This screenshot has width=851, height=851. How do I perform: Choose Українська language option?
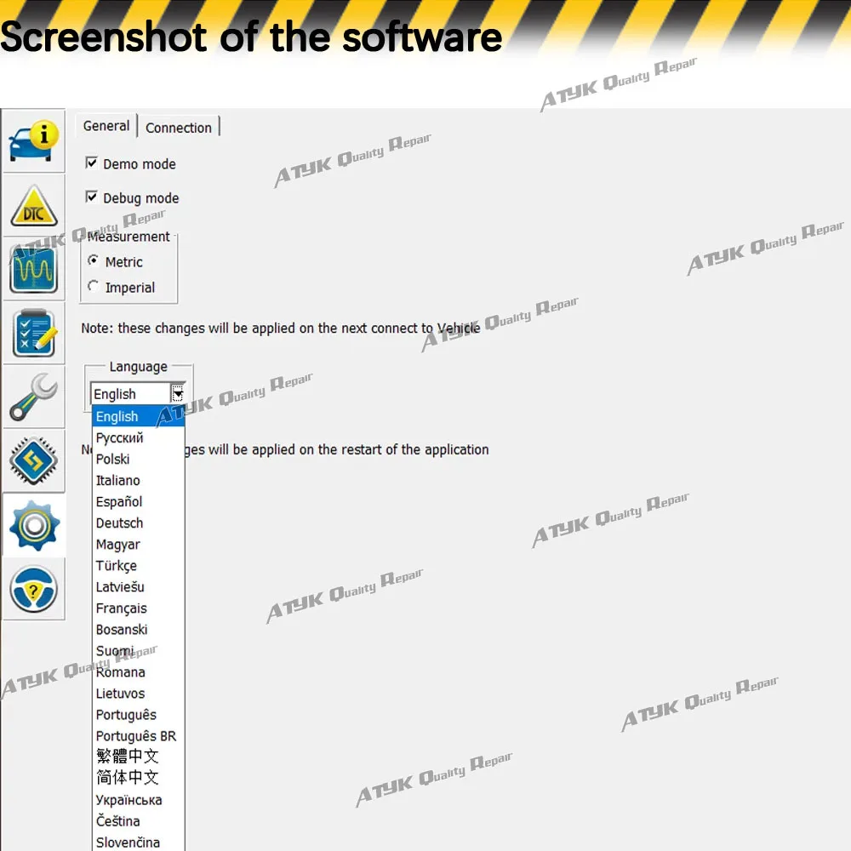pos(139,800)
